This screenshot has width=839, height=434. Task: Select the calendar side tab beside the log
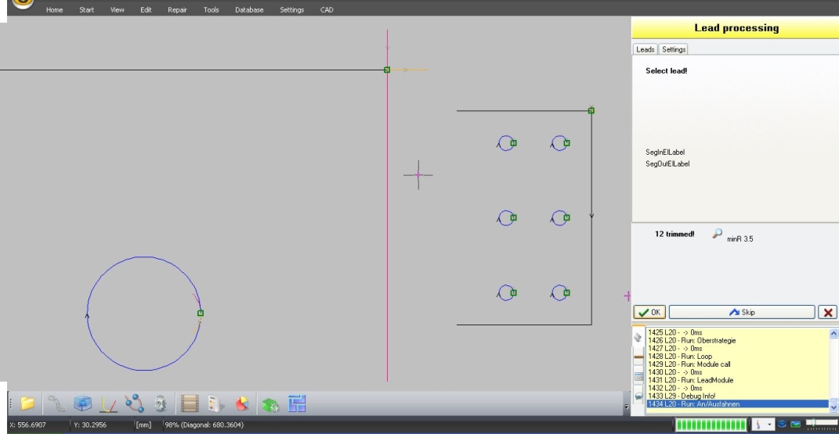click(x=638, y=377)
